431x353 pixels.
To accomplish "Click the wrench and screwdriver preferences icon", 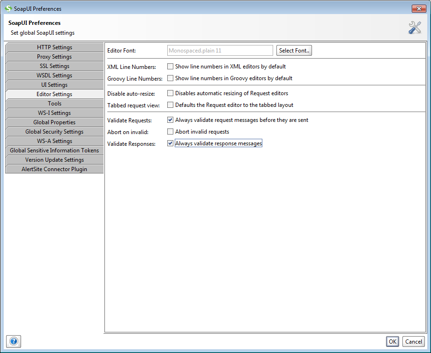I will point(415,28).
